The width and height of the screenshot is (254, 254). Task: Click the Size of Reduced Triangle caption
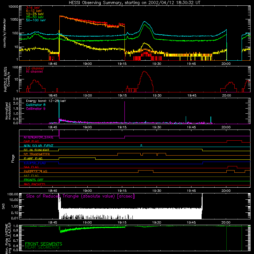[80, 196]
